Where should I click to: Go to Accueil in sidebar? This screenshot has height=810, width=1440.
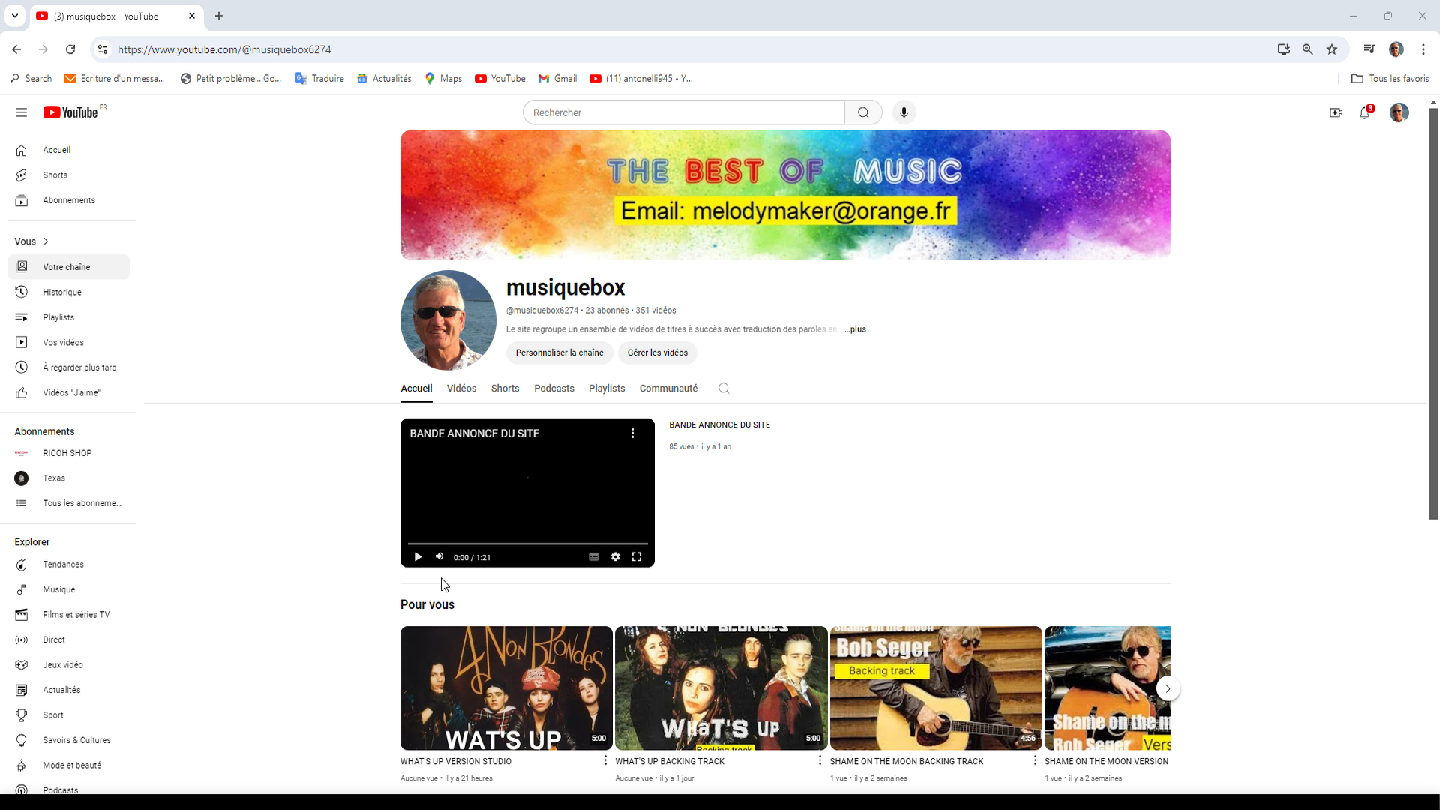(68, 150)
